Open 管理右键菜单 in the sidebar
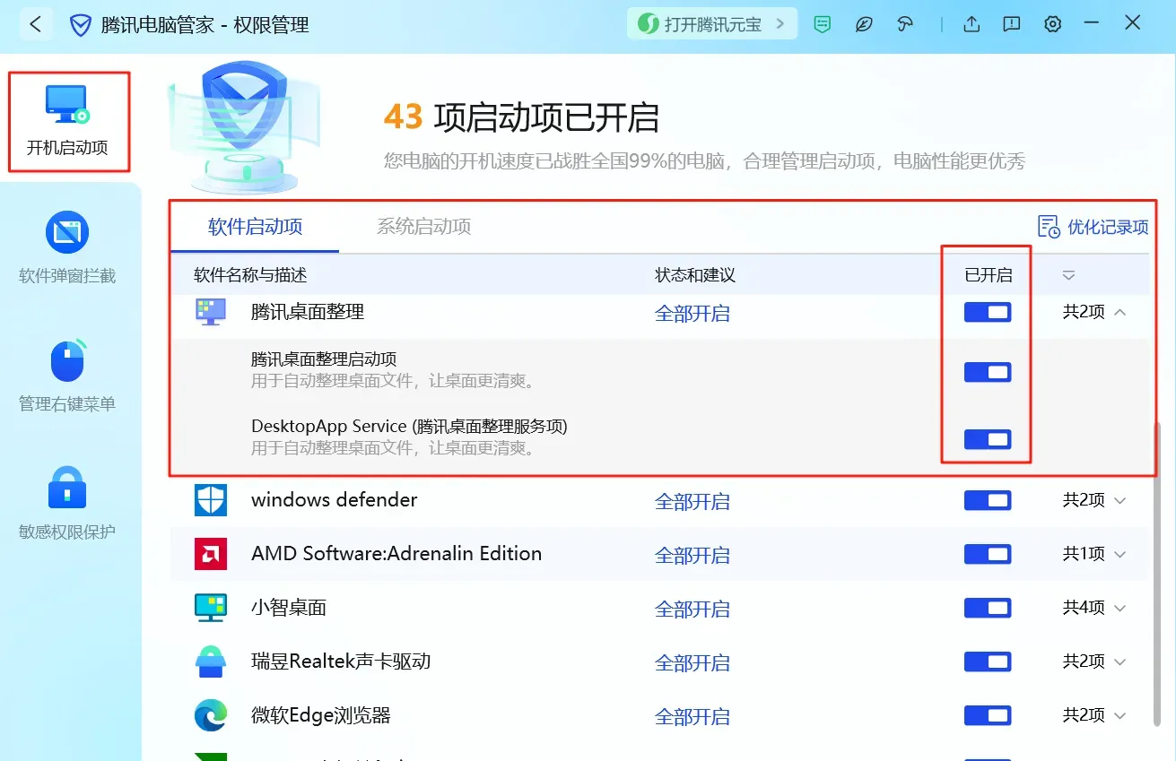The image size is (1176, 761). point(67,376)
